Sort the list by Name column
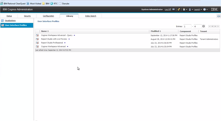The width and height of the screenshot is (221, 121). click(45, 31)
